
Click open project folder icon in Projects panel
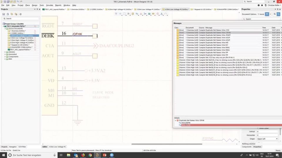click(12, 14)
